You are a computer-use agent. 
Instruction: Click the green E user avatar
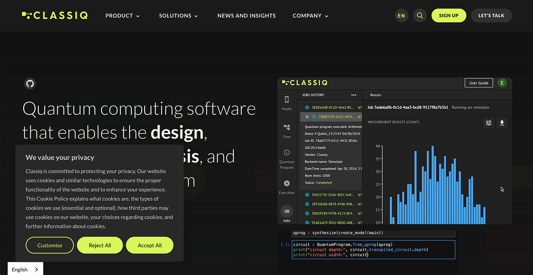click(502, 83)
